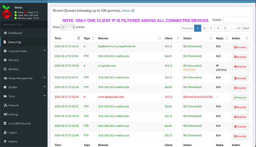Sort by Domain column sort icon
This screenshot has height=147, width=256.
coord(159,38)
